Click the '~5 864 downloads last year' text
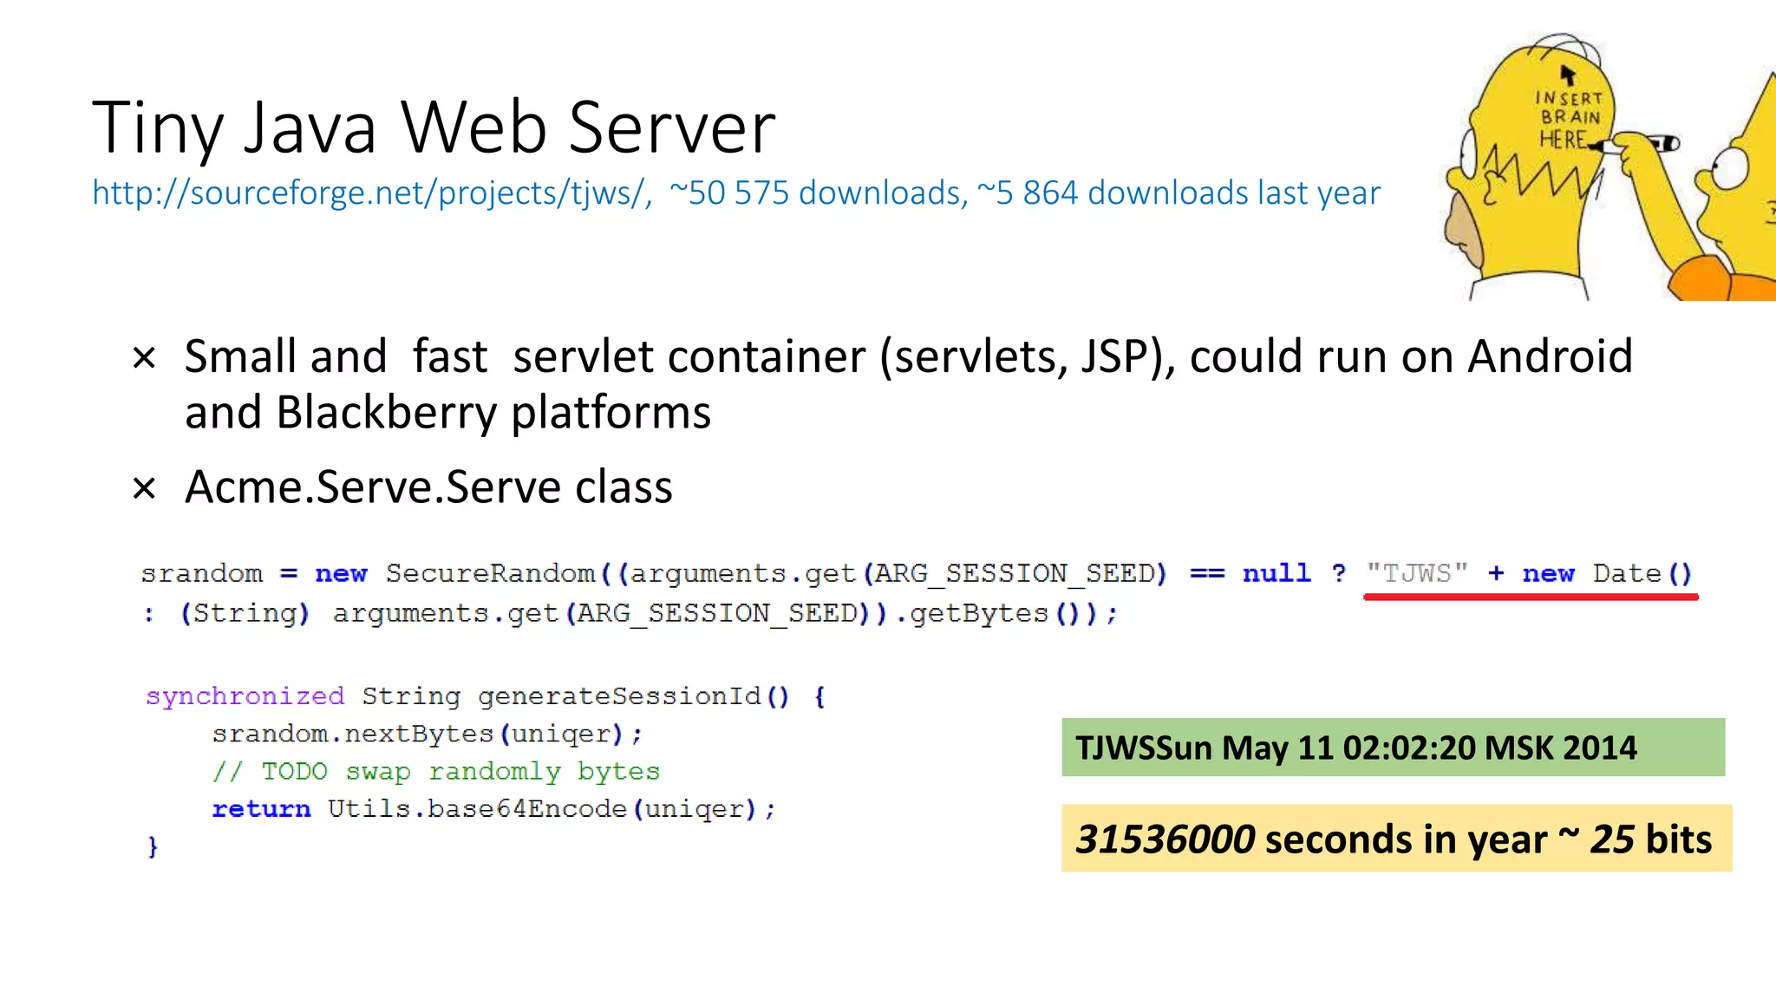This screenshot has width=1776, height=999. pos(1179,193)
